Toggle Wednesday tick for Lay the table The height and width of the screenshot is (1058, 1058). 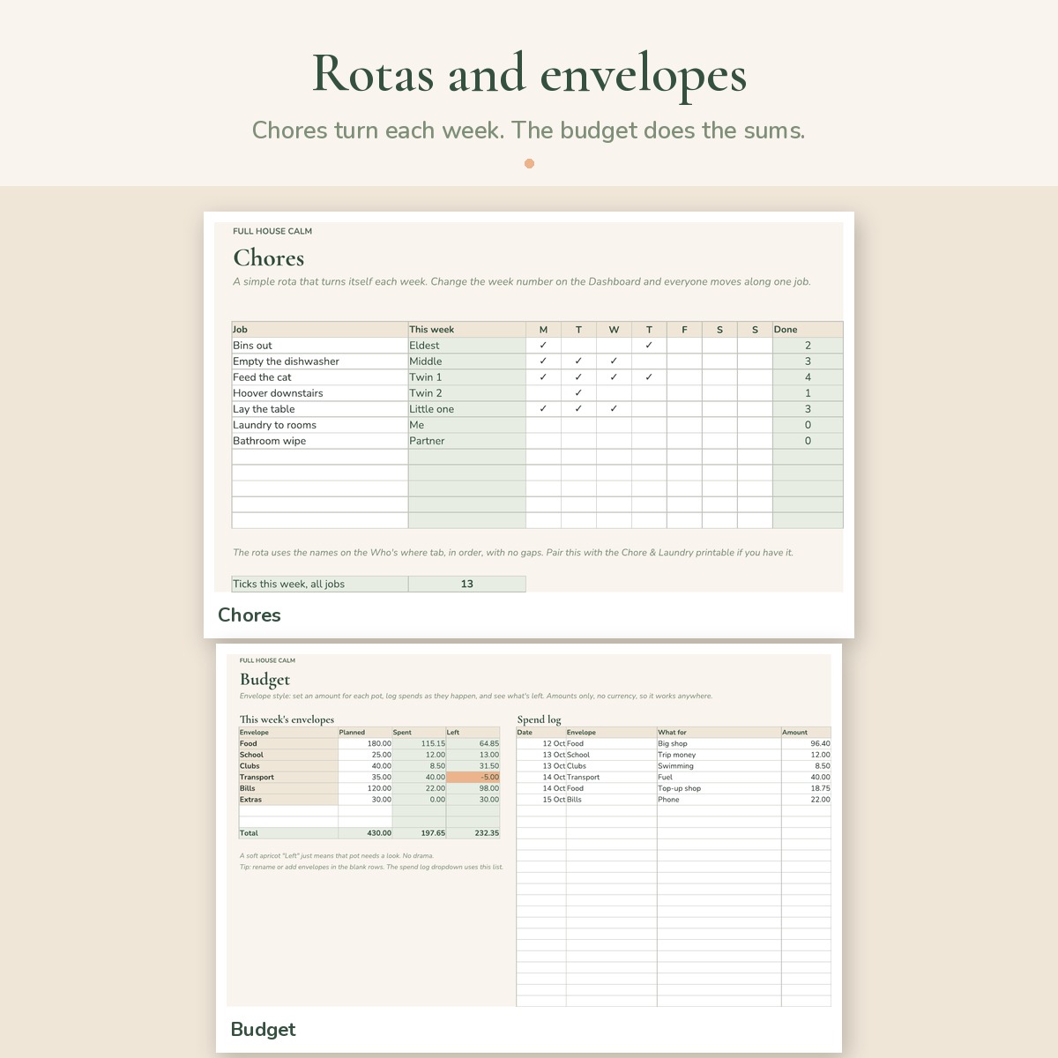[614, 409]
